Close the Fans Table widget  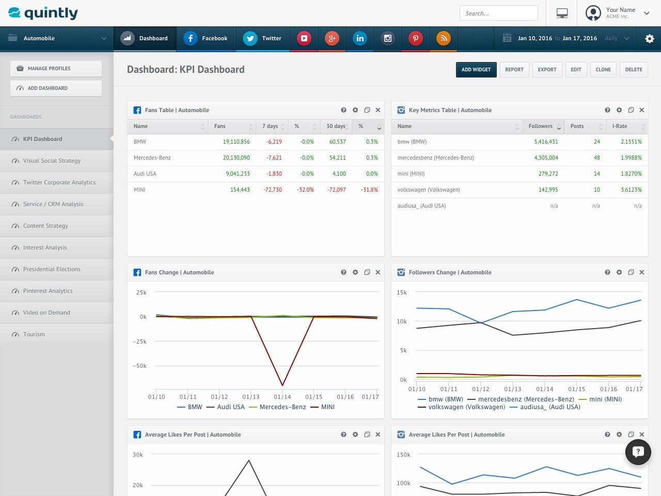pyautogui.click(x=378, y=110)
